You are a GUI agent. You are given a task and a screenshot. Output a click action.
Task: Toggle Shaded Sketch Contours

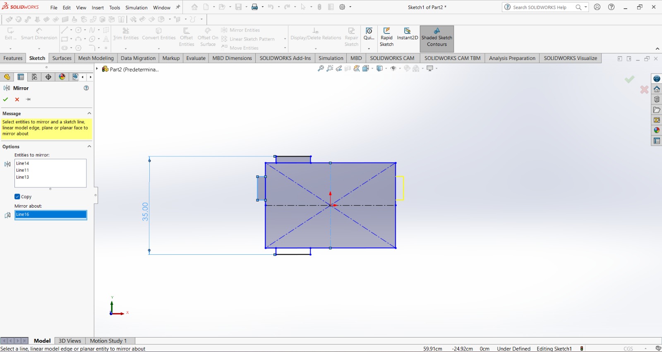tap(437, 38)
